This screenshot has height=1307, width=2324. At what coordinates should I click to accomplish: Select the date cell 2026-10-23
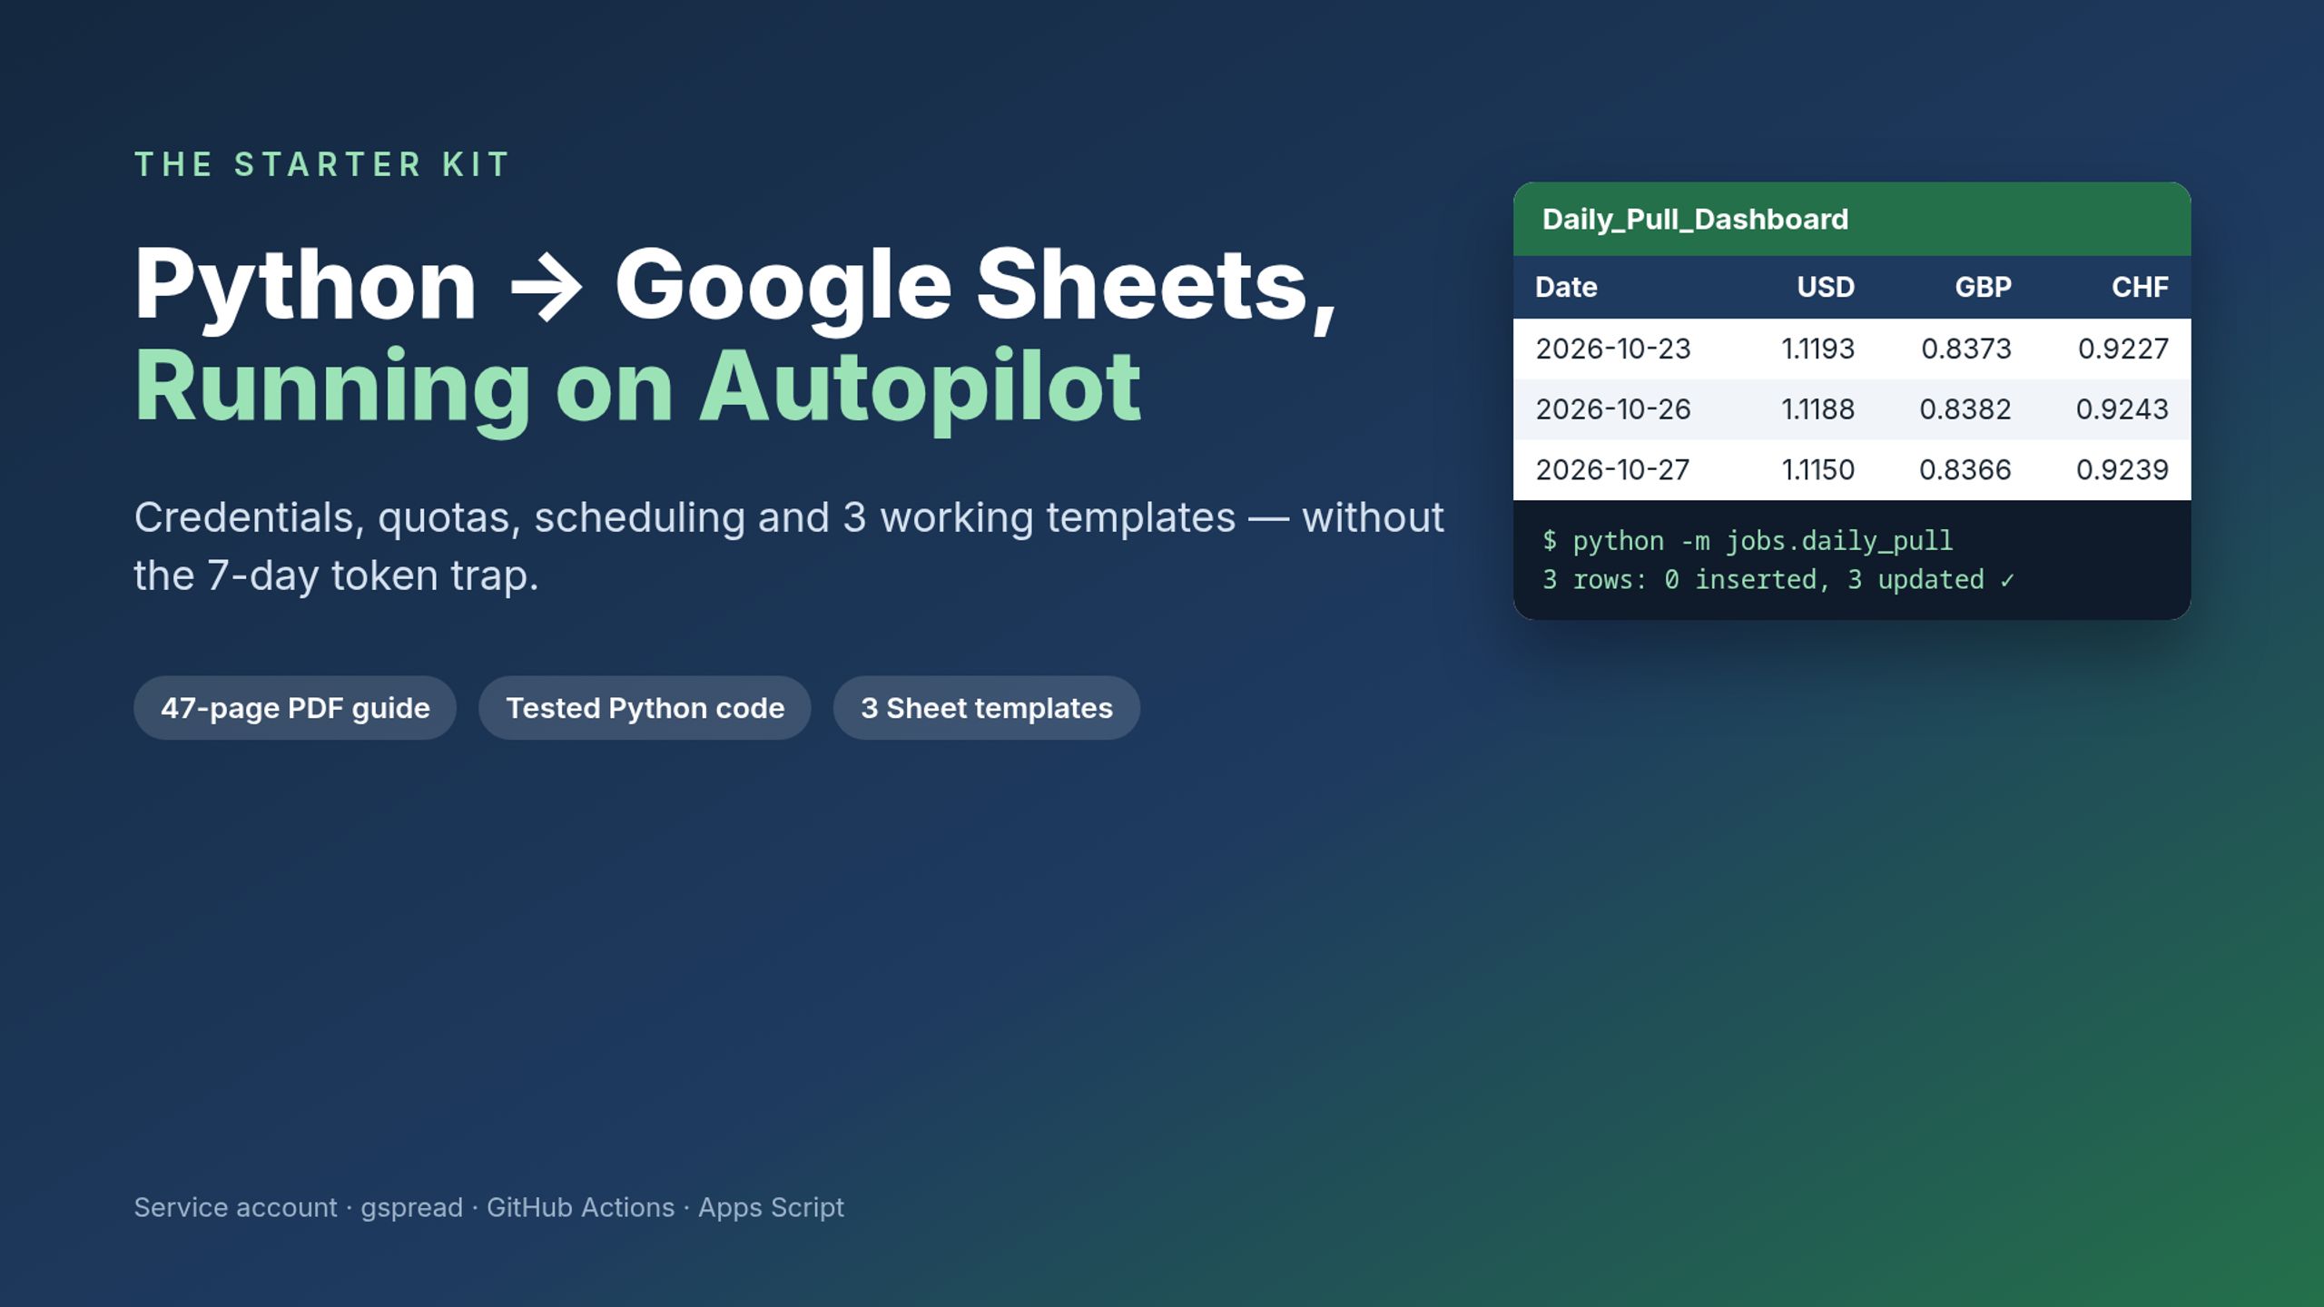pos(1613,349)
